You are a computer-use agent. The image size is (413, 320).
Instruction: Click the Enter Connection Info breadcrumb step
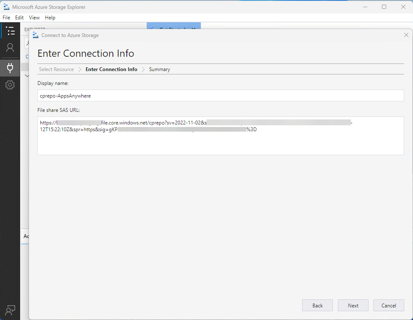pos(111,69)
